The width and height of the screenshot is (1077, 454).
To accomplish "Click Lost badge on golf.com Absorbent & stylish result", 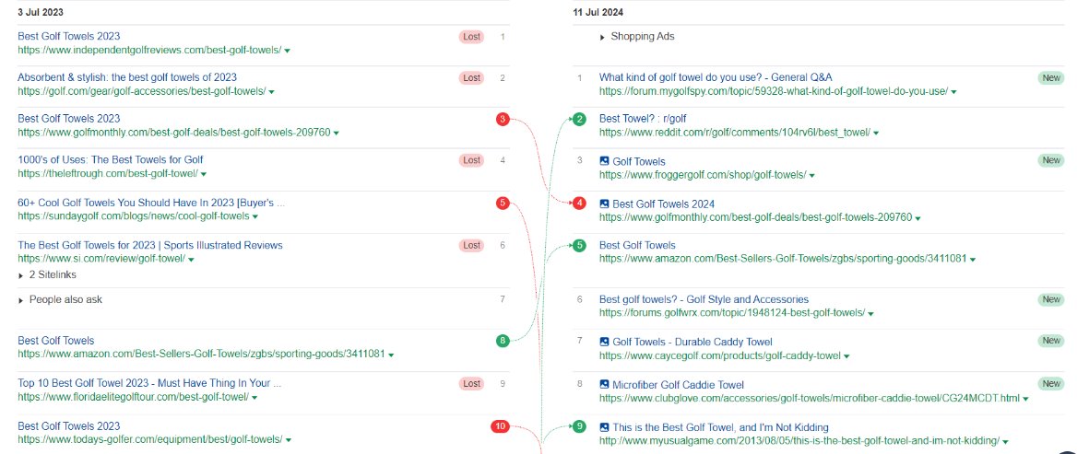I will (472, 78).
